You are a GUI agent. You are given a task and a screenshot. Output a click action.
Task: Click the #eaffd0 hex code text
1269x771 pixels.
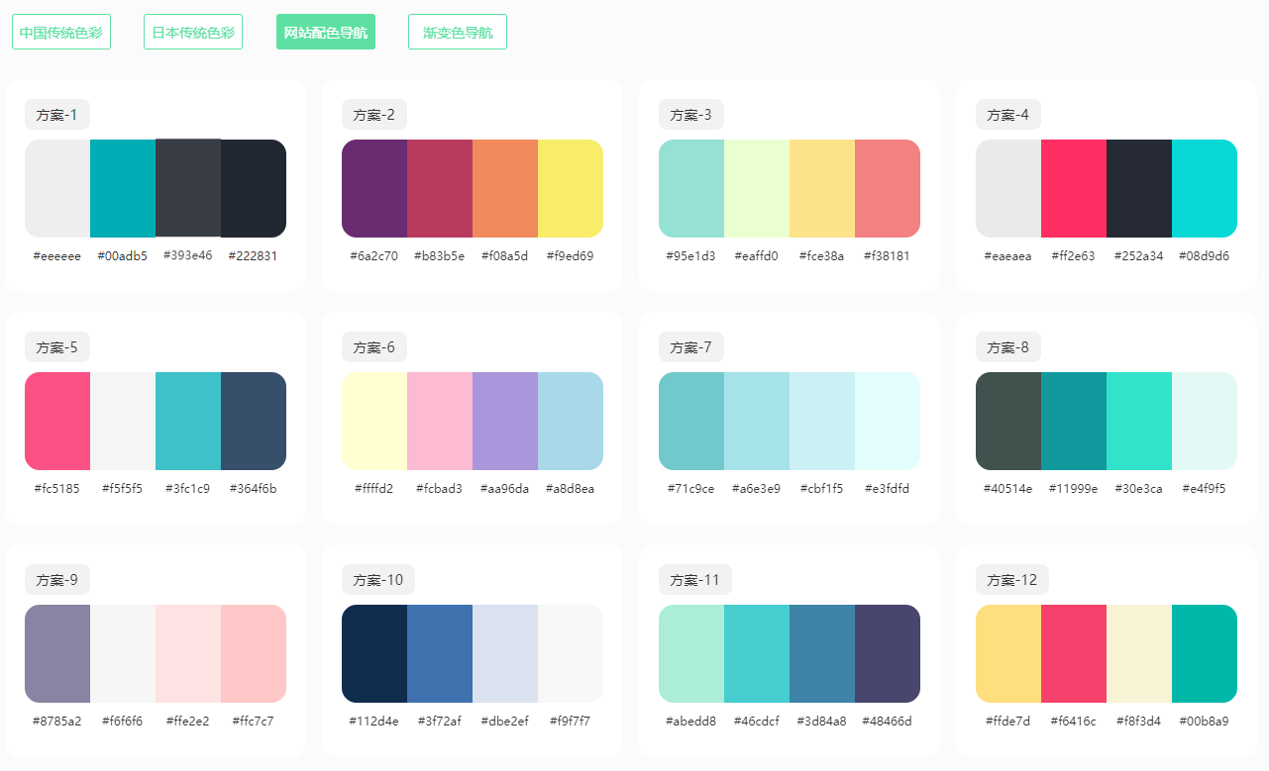tap(757, 256)
